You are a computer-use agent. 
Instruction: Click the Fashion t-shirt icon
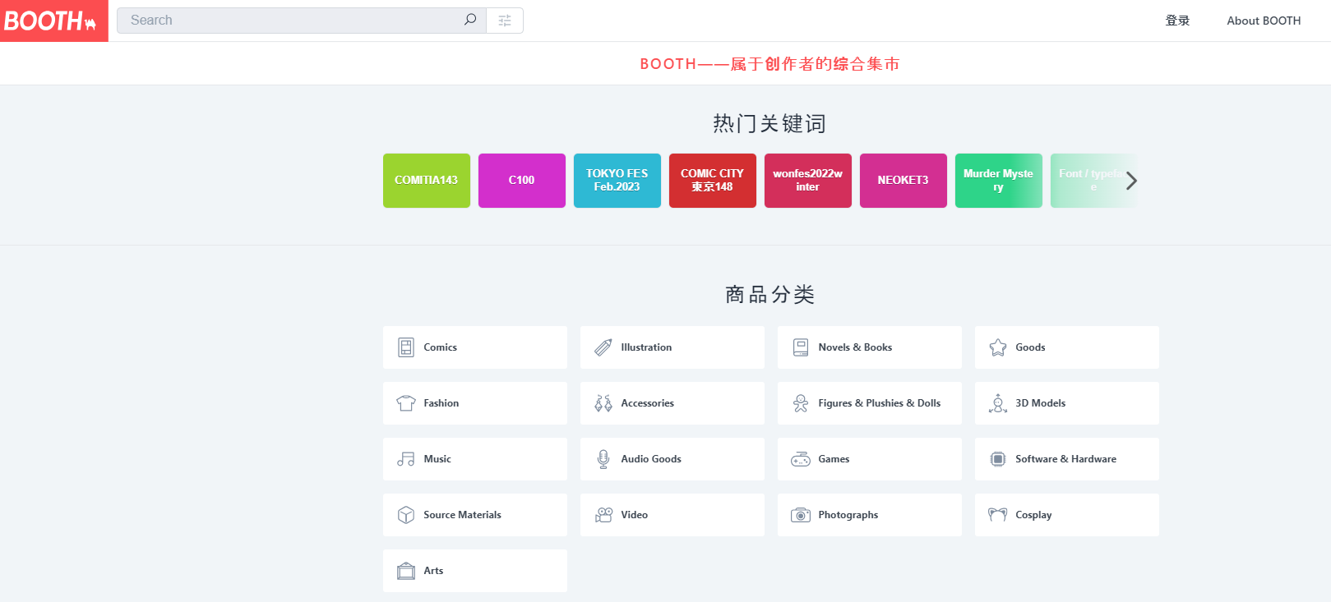[406, 403]
